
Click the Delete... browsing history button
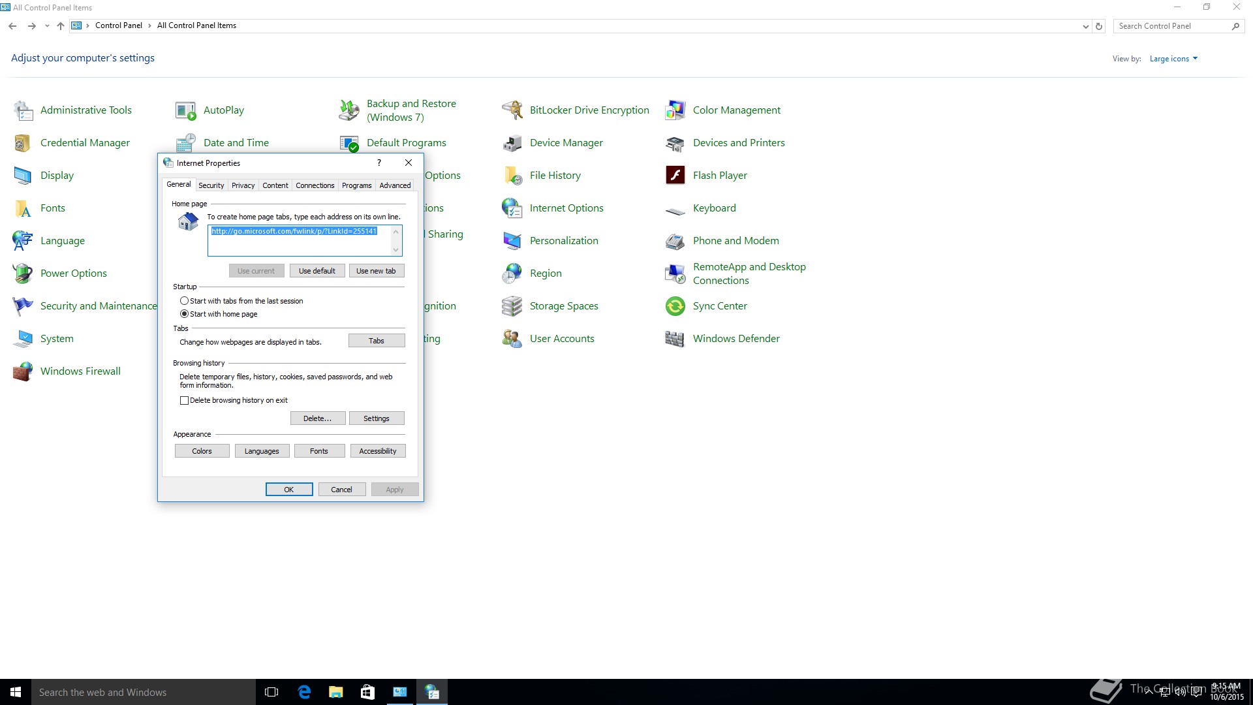[317, 418]
